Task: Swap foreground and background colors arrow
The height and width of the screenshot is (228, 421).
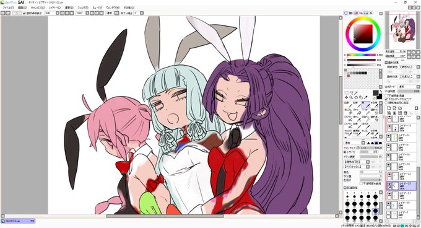Action: coord(381,91)
